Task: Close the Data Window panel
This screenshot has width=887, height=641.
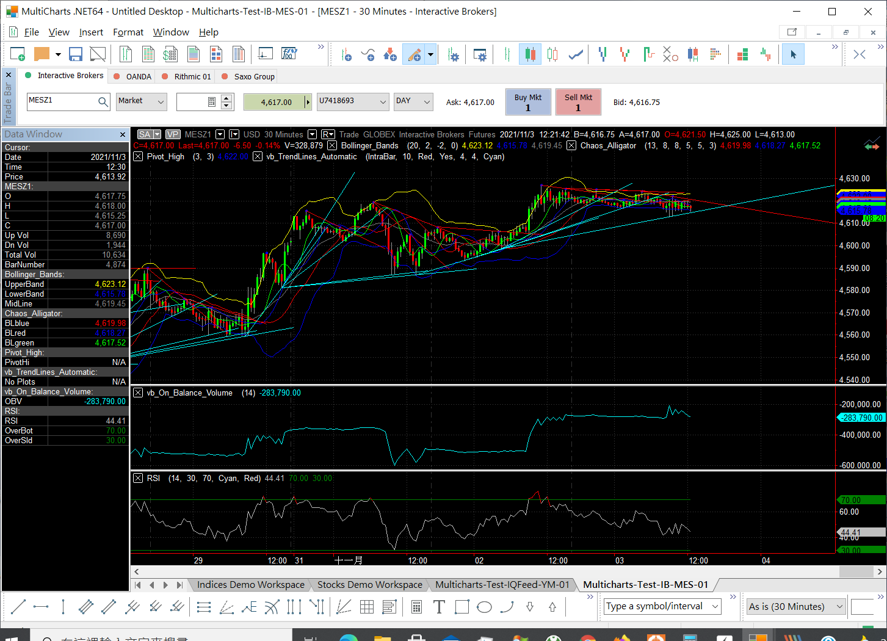Action: (x=123, y=134)
